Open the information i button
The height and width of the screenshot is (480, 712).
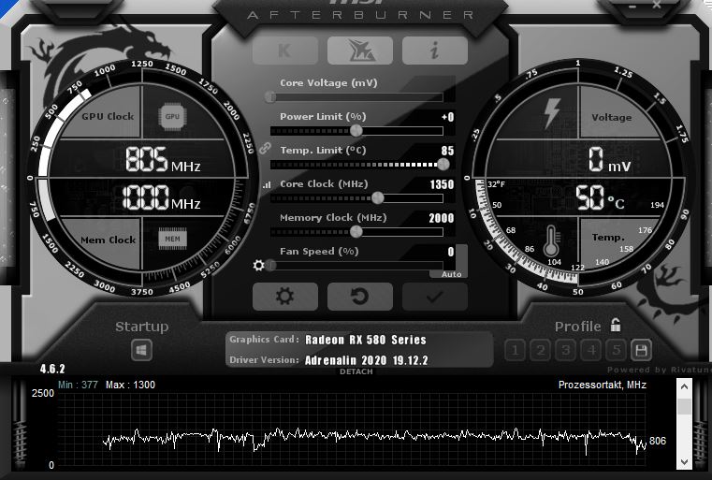pyautogui.click(x=434, y=51)
